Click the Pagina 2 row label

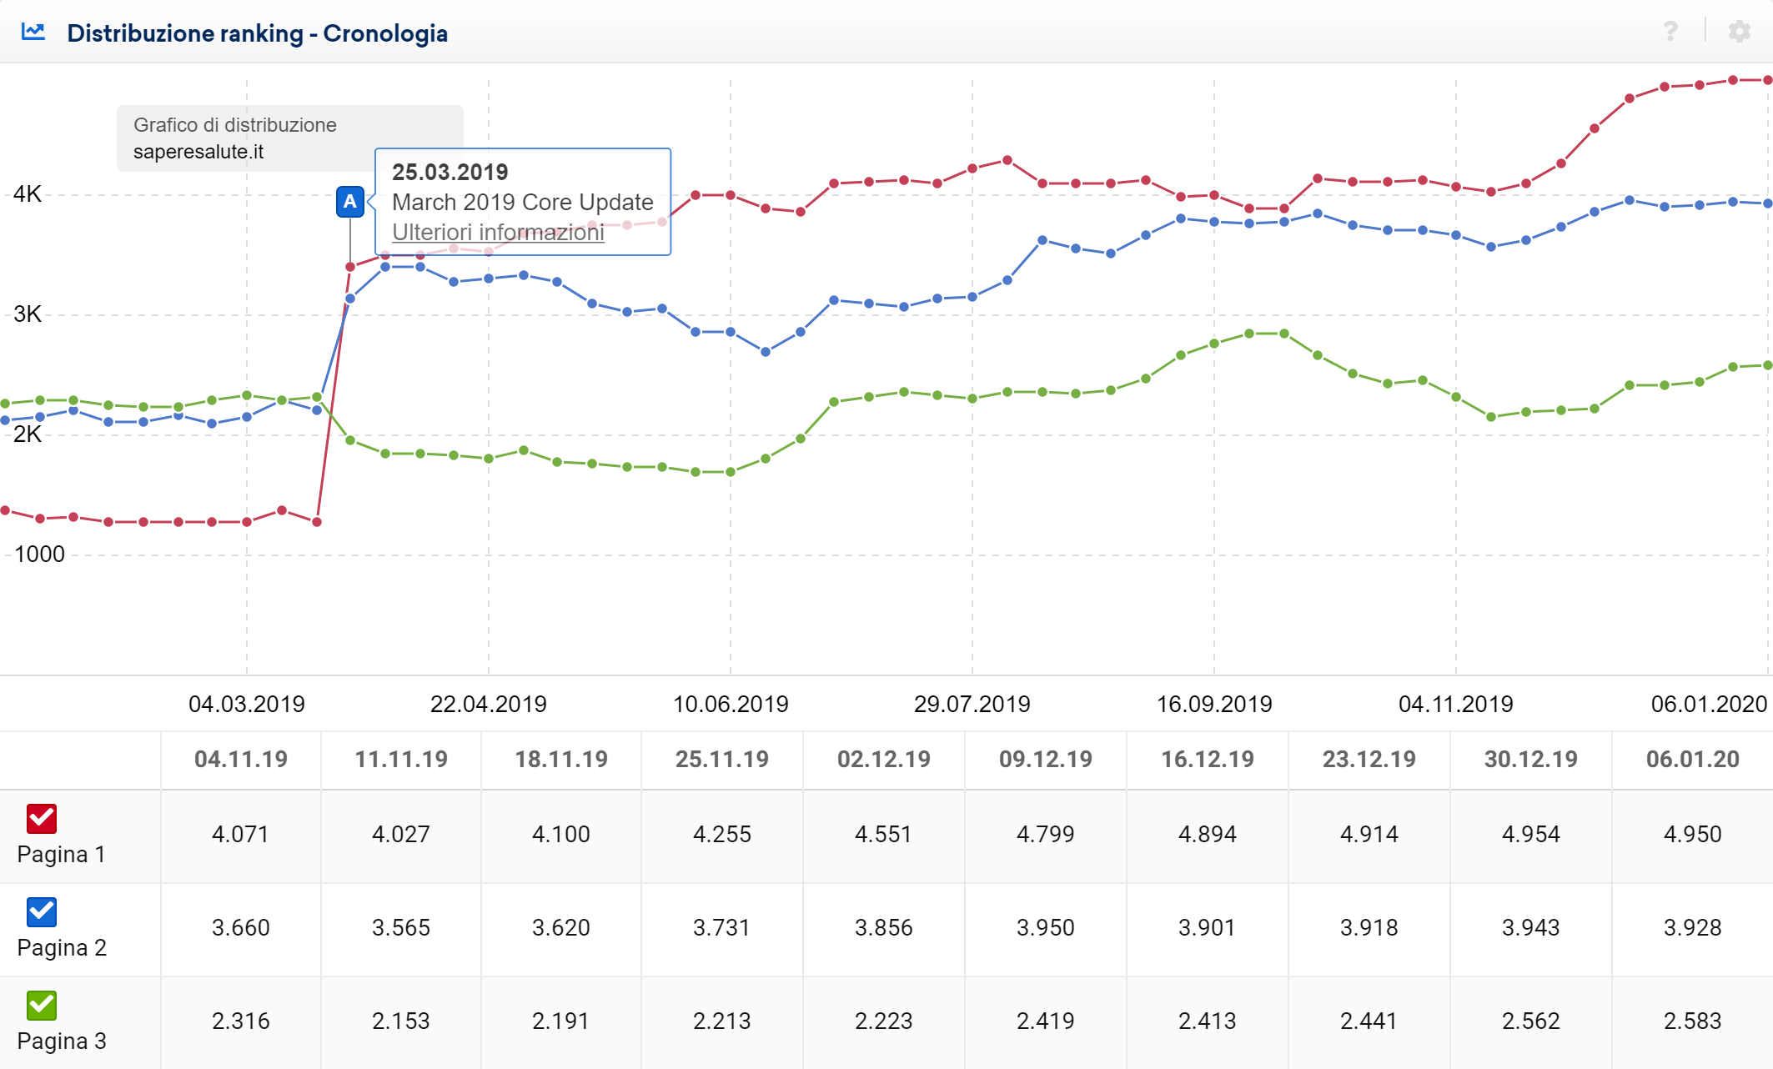pos(62,948)
